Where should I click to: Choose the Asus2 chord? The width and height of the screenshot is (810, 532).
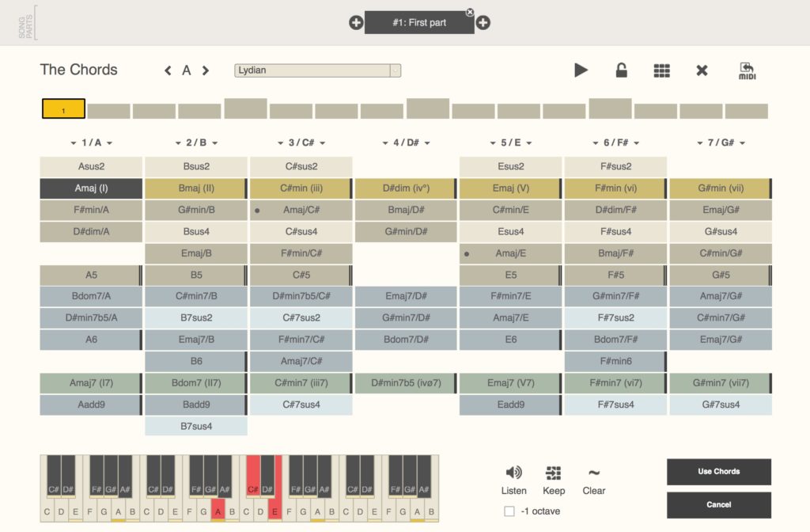click(91, 166)
